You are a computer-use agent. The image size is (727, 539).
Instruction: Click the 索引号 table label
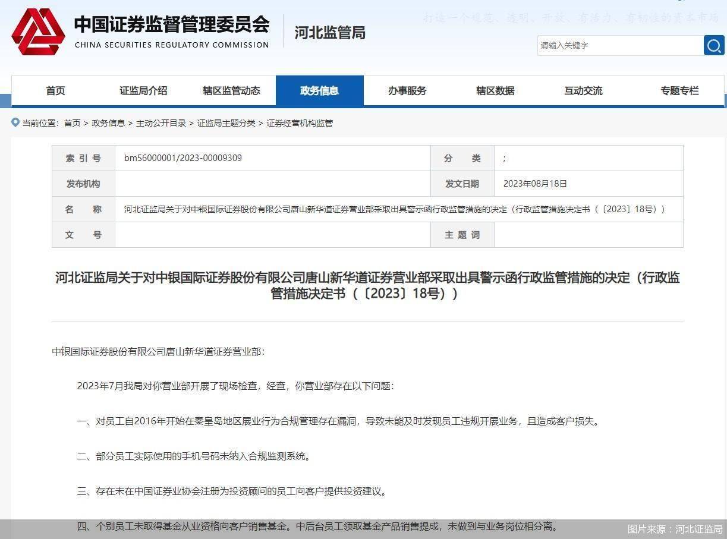(83, 158)
